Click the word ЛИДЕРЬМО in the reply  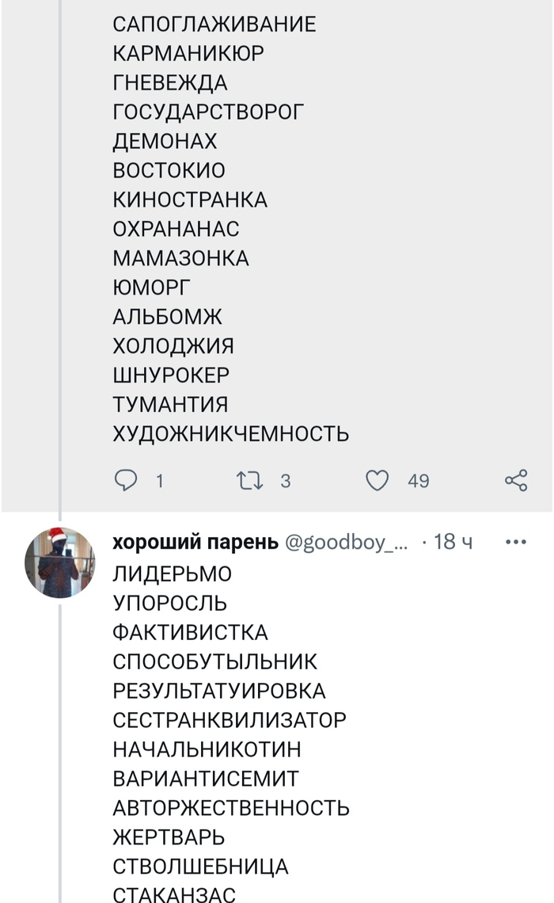click(172, 573)
